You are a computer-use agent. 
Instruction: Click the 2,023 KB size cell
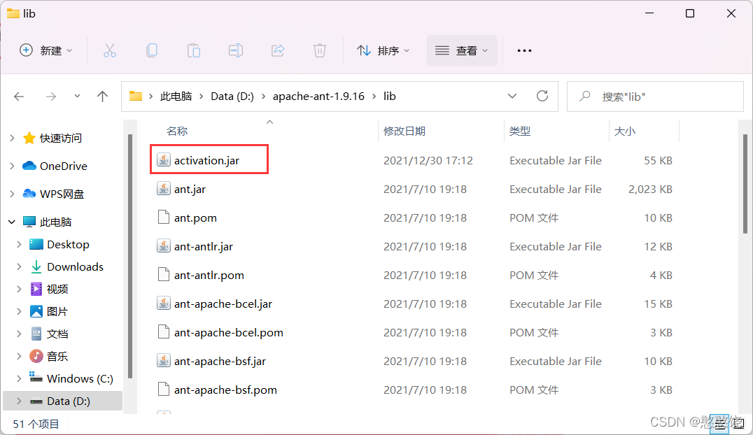tap(650, 189)
